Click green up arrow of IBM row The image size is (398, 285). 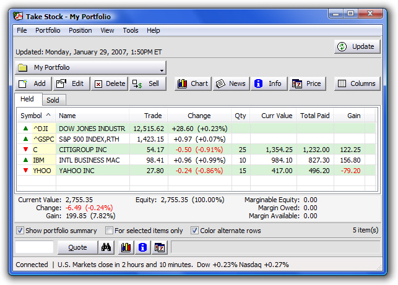point(25,160)
